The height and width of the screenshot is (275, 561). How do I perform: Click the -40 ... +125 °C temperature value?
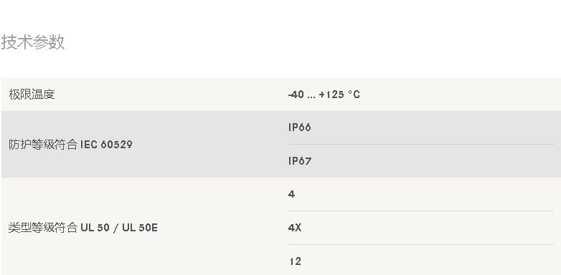click(x=324, y=95)
